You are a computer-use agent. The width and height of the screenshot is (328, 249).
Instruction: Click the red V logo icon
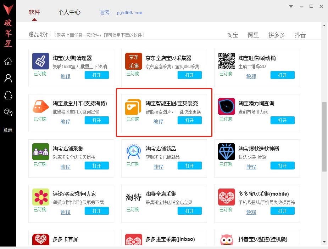(8, 10)
